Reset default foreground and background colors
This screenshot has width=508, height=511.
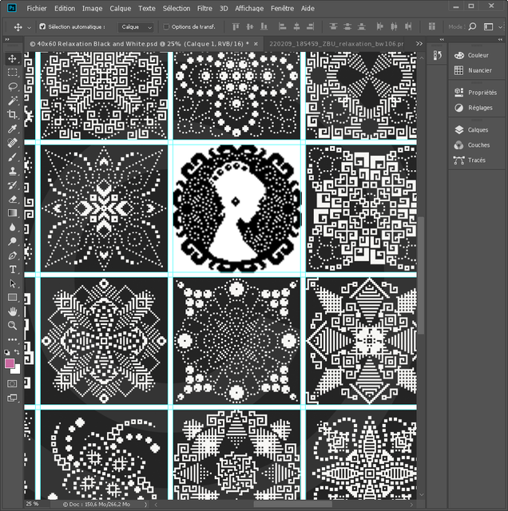(7, 352)
